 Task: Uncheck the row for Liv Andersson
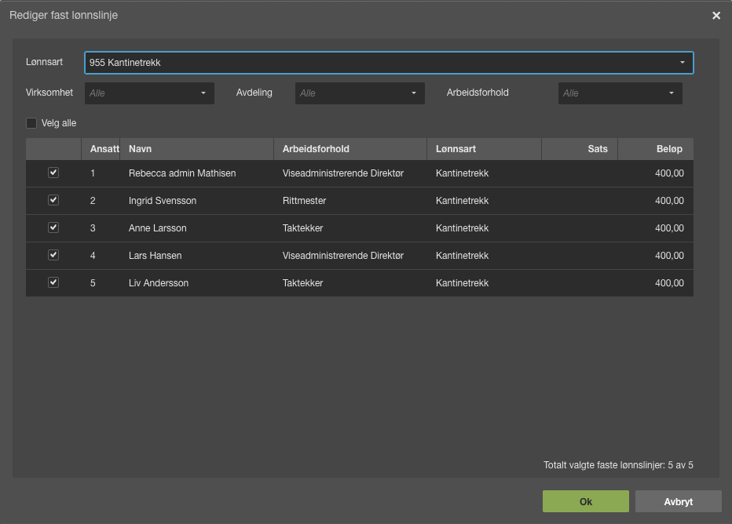[53, 283]
